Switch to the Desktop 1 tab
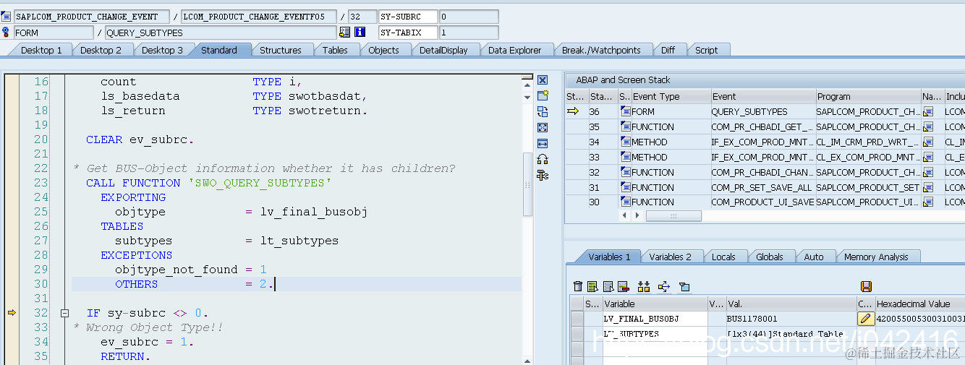Screen dimensions: 965x365 click(x=41, y=50)
